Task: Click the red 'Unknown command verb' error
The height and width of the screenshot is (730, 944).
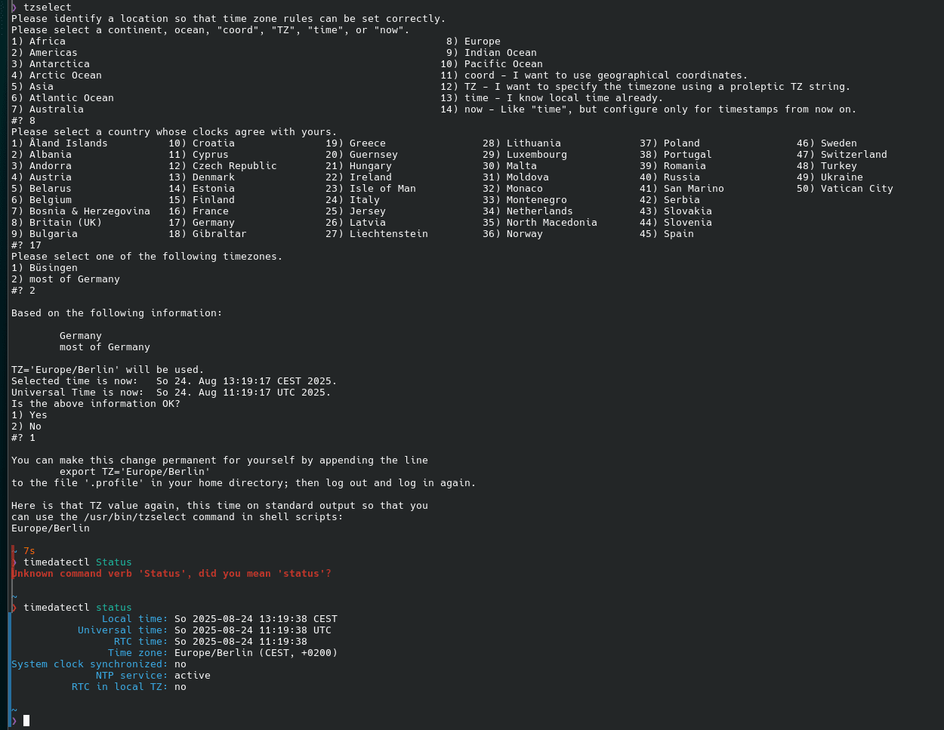Action: pos(171,574)
